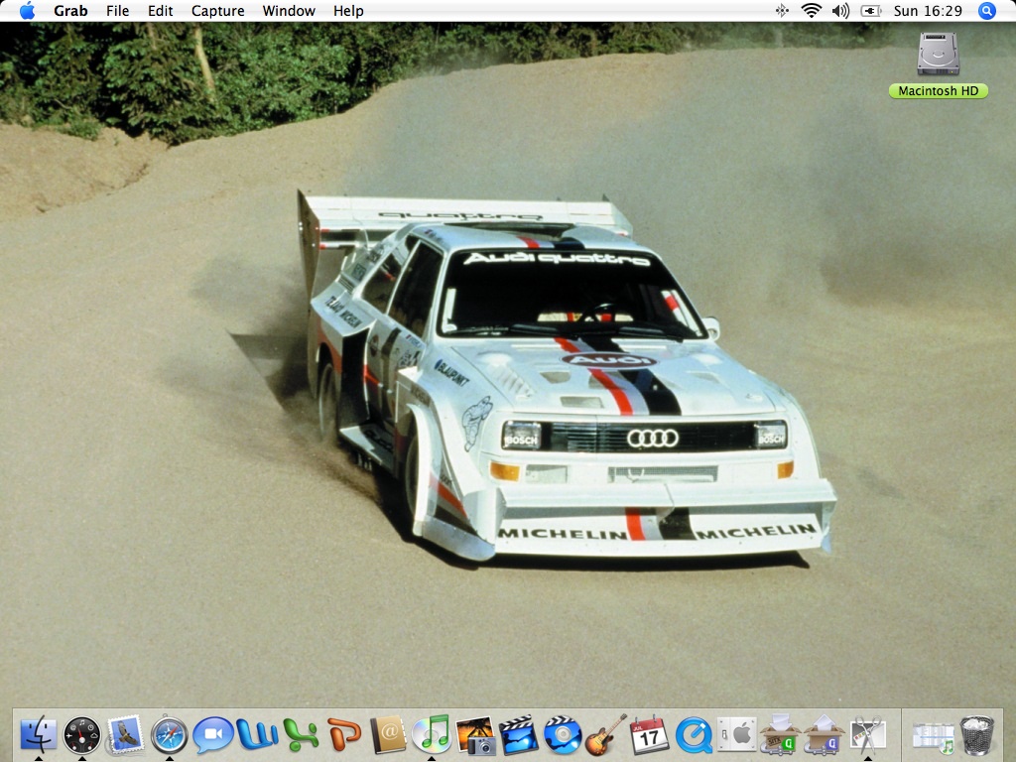Open the Help menu
Image resolution: width=1016 pixels, height=762 pixels.
[348, 11]
